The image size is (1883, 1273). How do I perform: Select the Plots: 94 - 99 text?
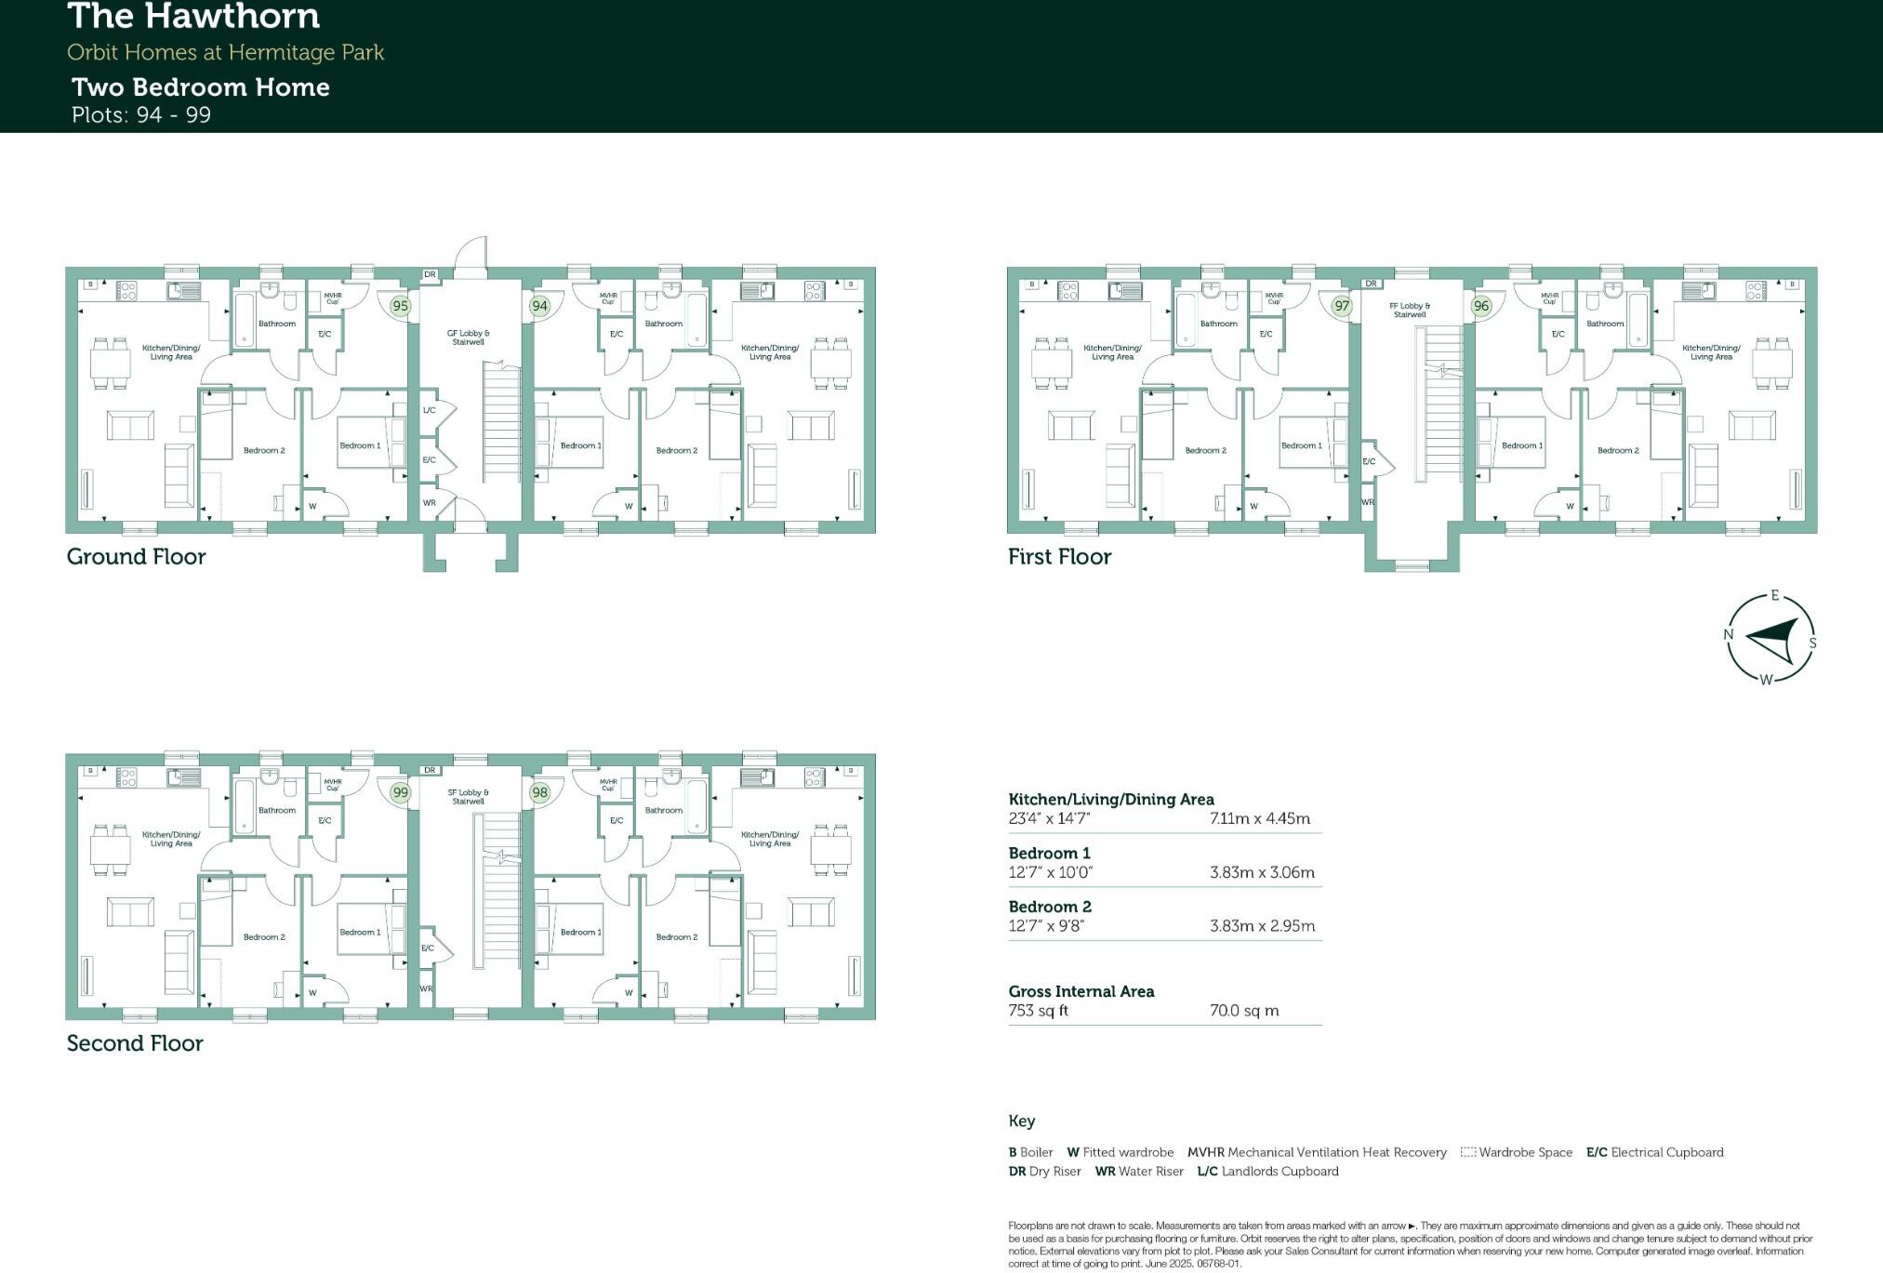pyautogui.click(x=142, y=115)
